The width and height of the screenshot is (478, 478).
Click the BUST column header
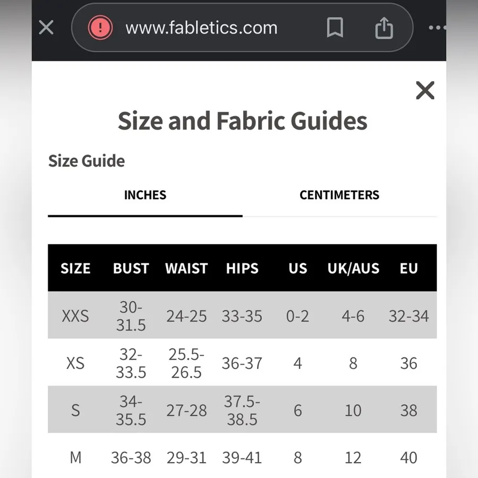pyautogui.click(x=131, y=268)
